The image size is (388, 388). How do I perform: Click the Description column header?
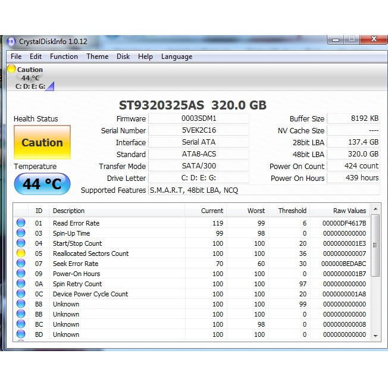(x=68, y=211)
